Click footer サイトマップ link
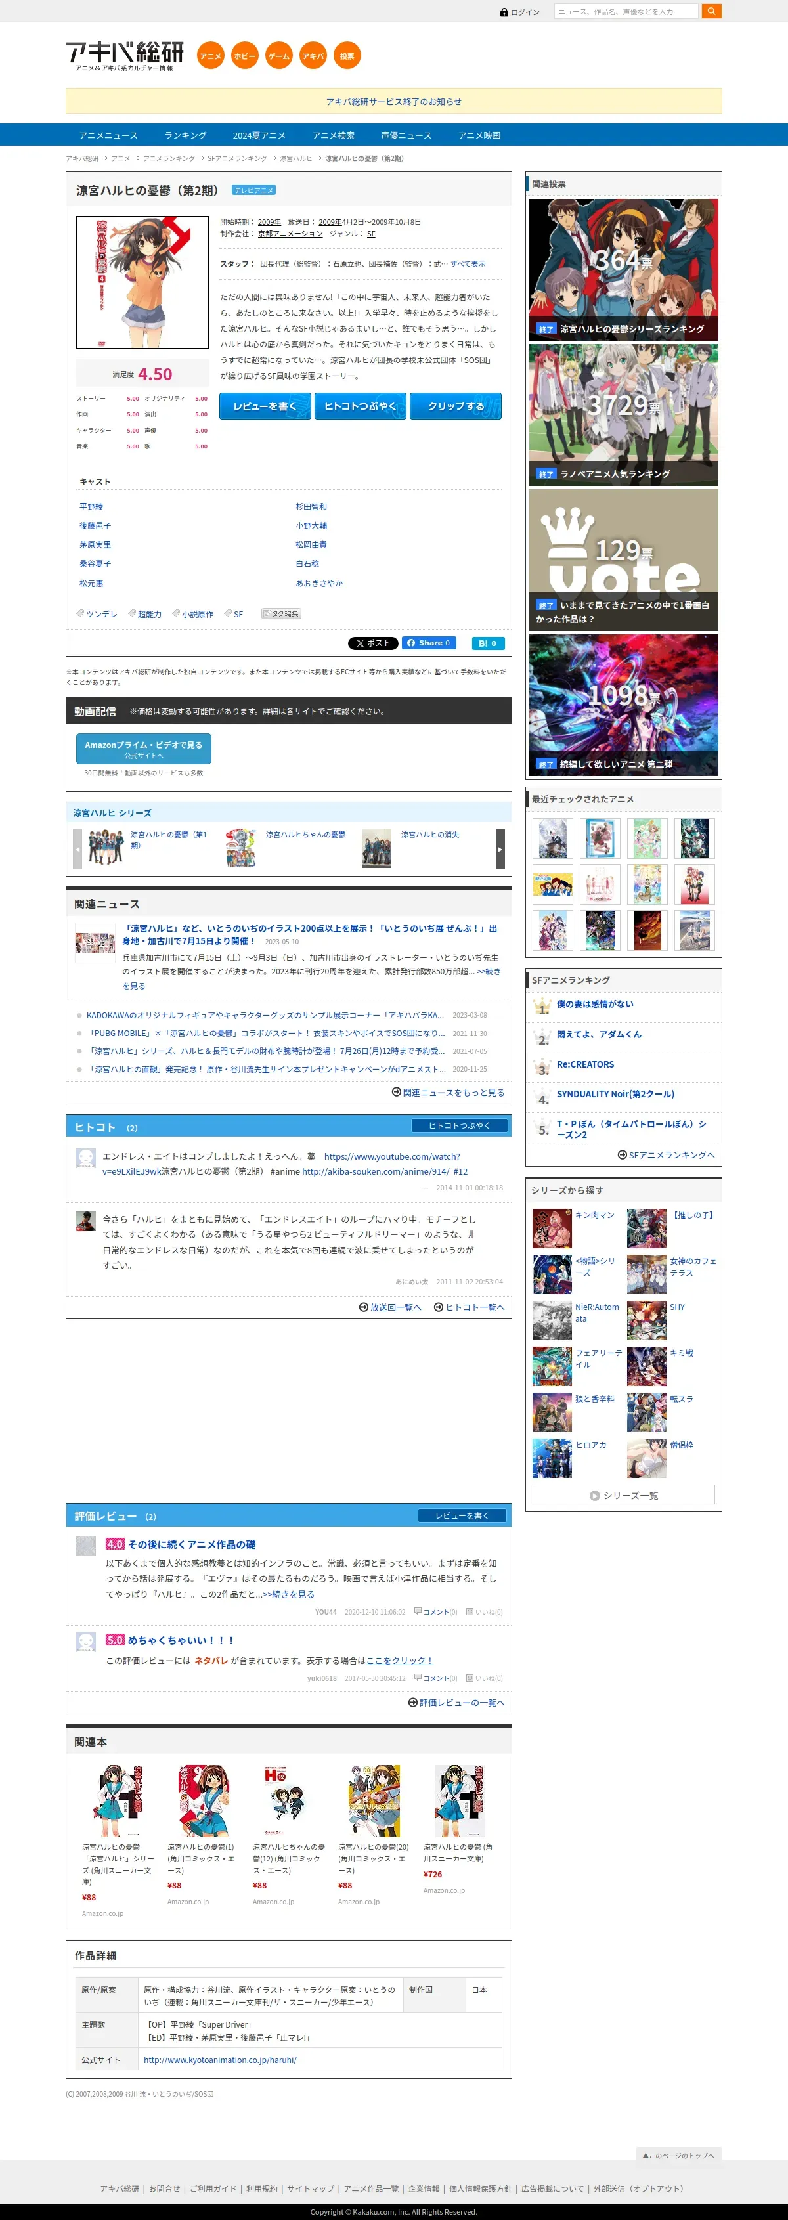 point(311,2188)
